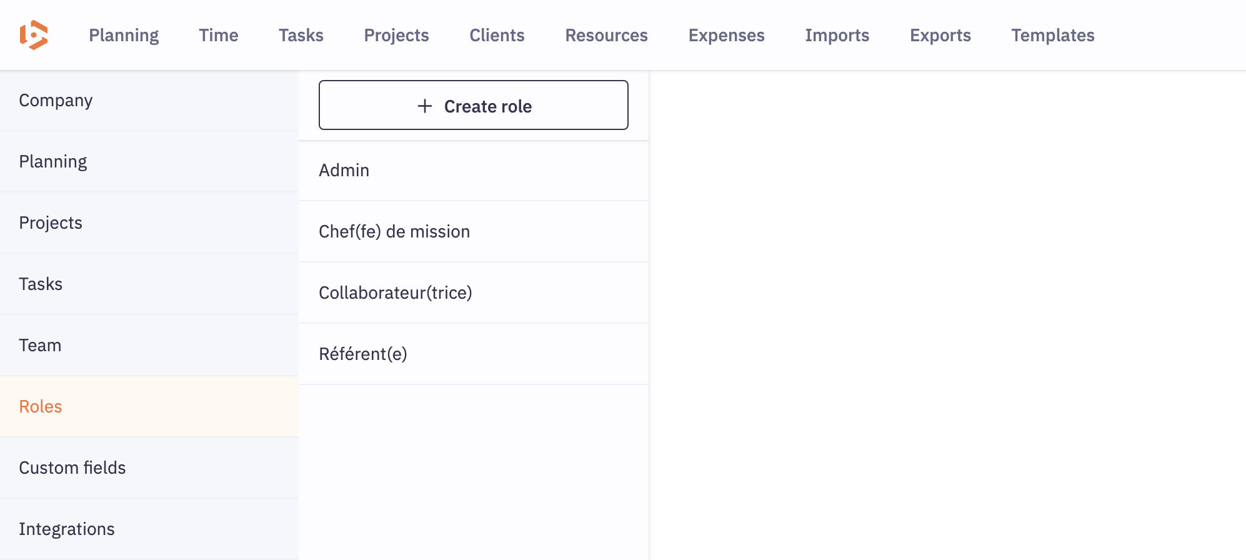Open the Exports page
The height and width of the screenshot is (560, 1246).
(x=940, y=36)
